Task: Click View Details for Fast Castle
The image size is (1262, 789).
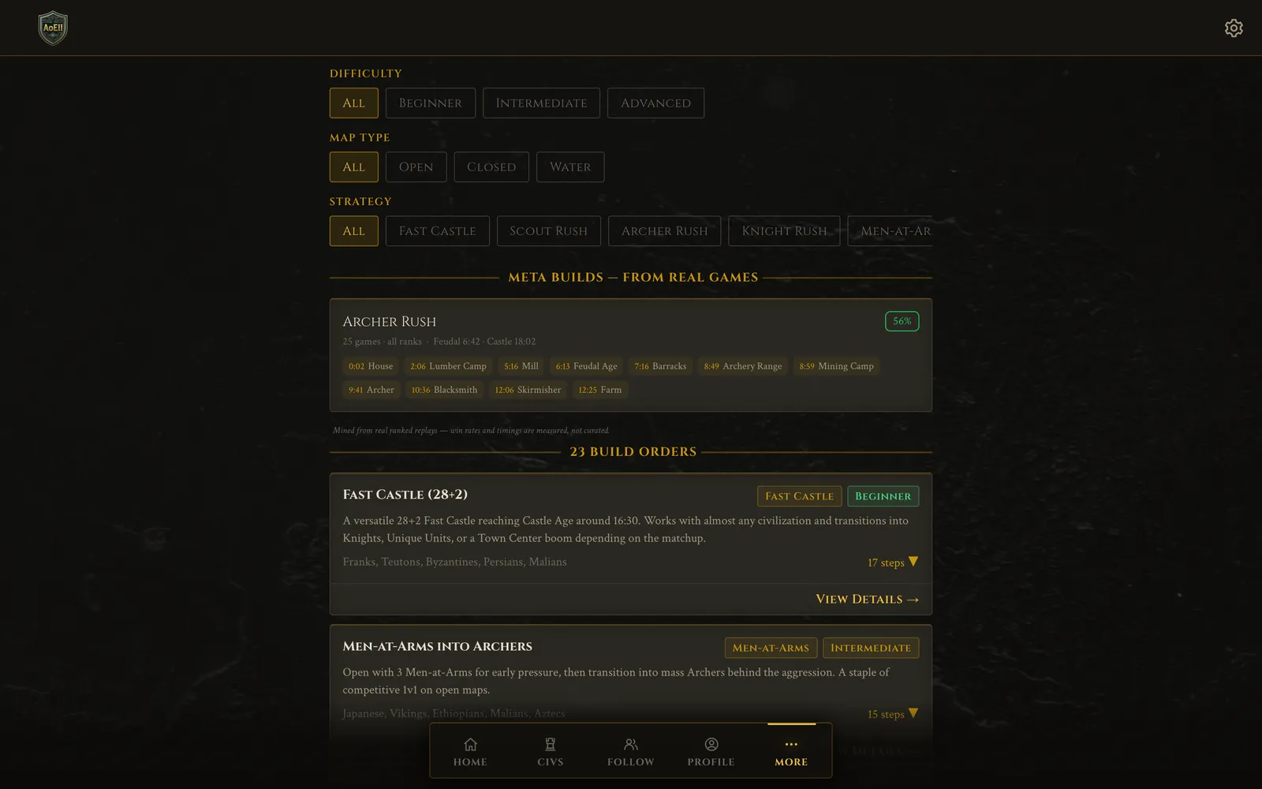Action: tap(867, 600)
